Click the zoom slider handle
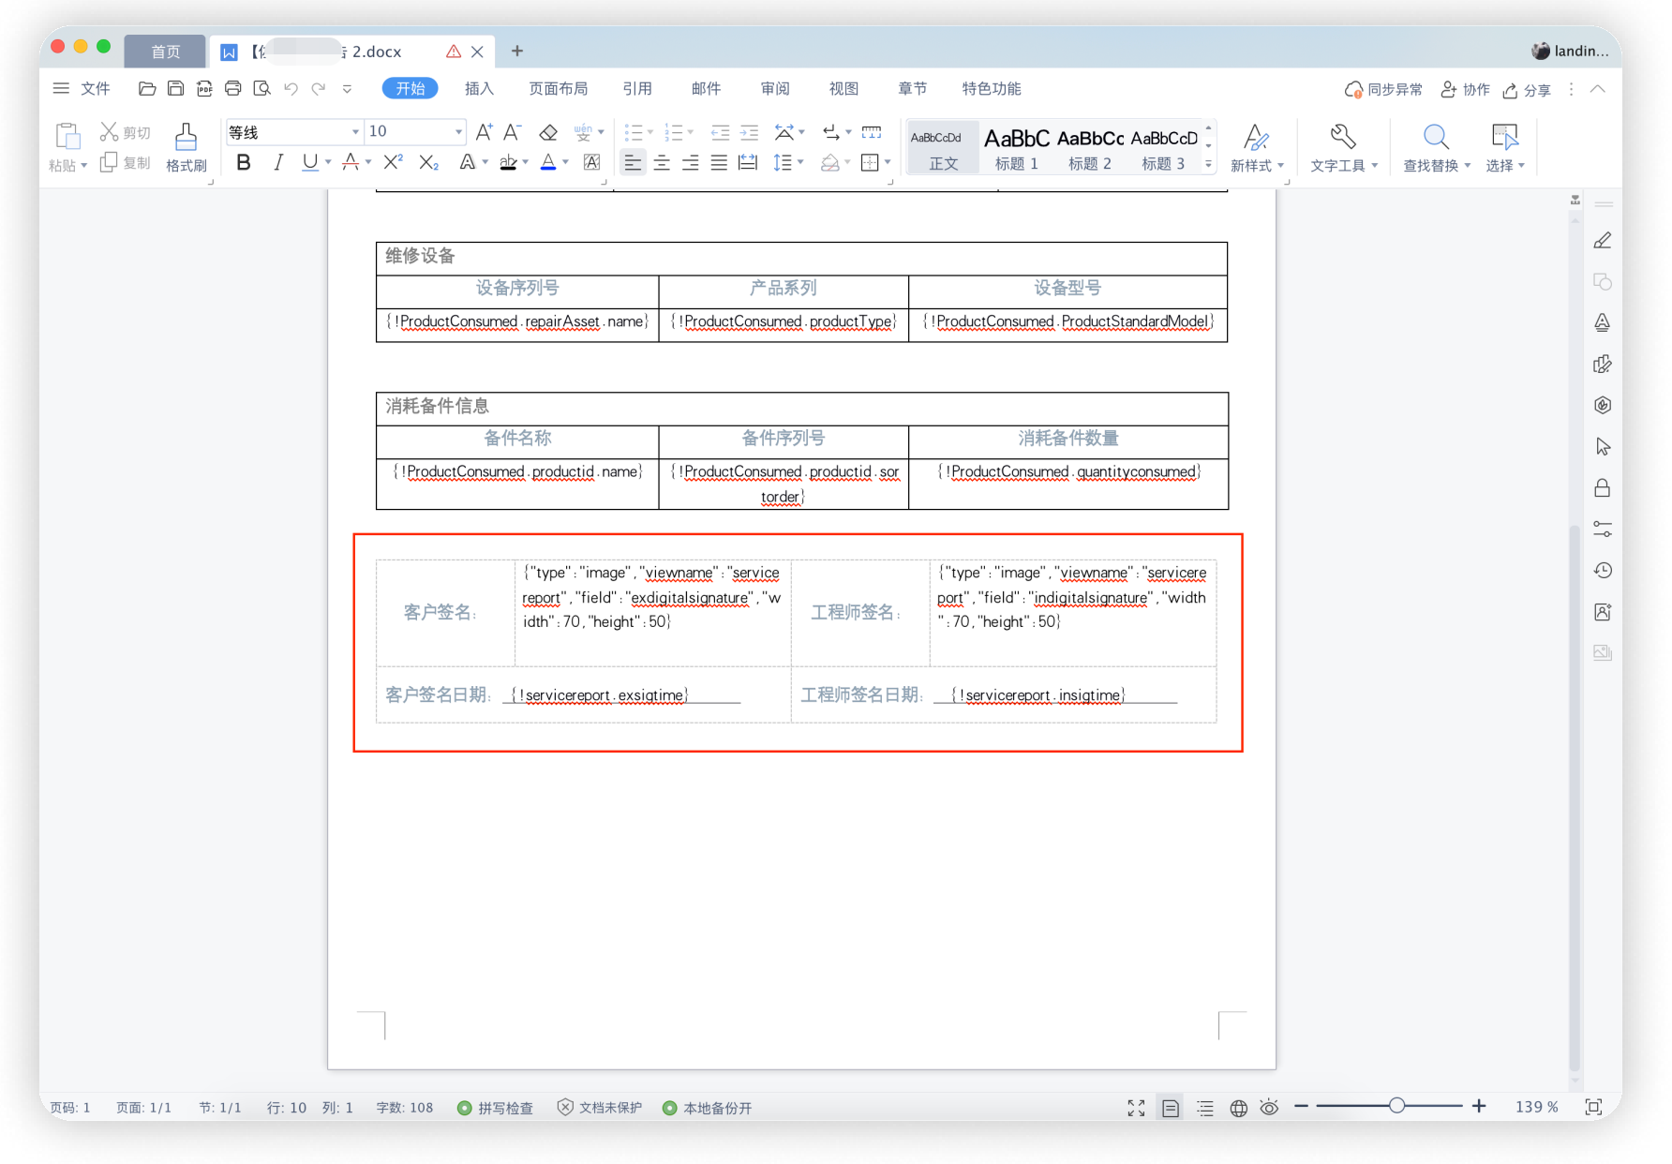This screenshot has width=1672, height=1164. click(1396, 1106)
